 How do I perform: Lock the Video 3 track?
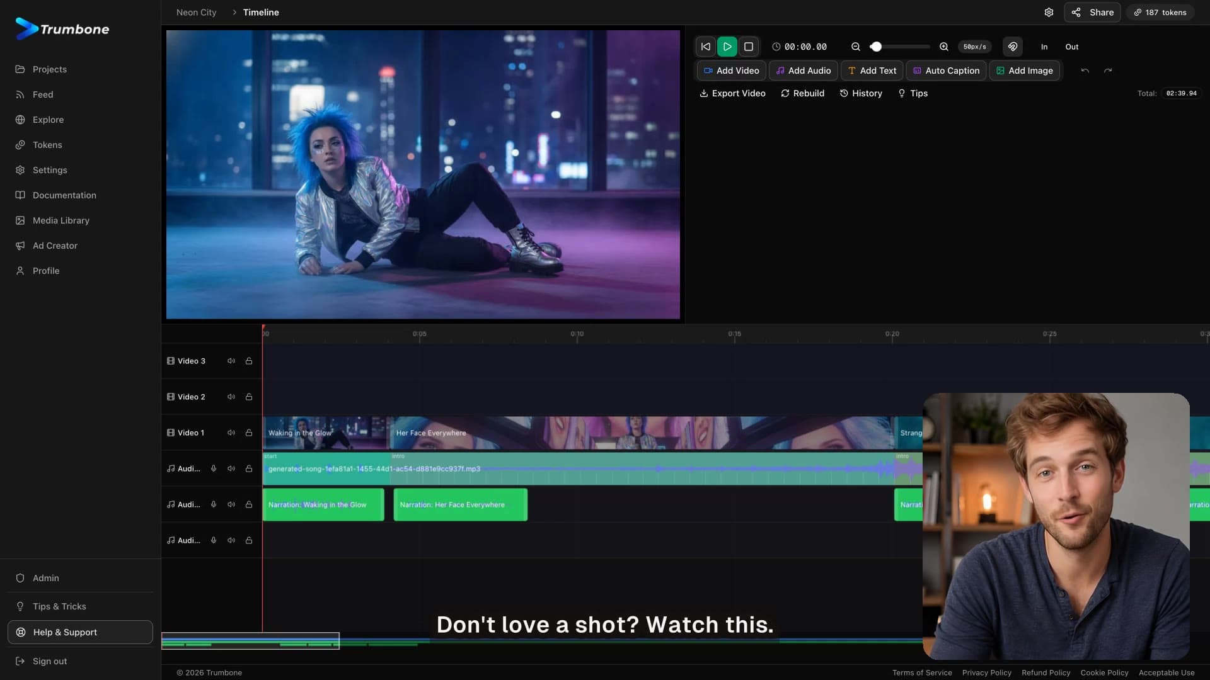(x=249, y=361)
